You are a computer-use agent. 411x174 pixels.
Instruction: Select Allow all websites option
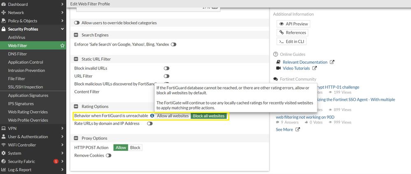coord(172,116)
